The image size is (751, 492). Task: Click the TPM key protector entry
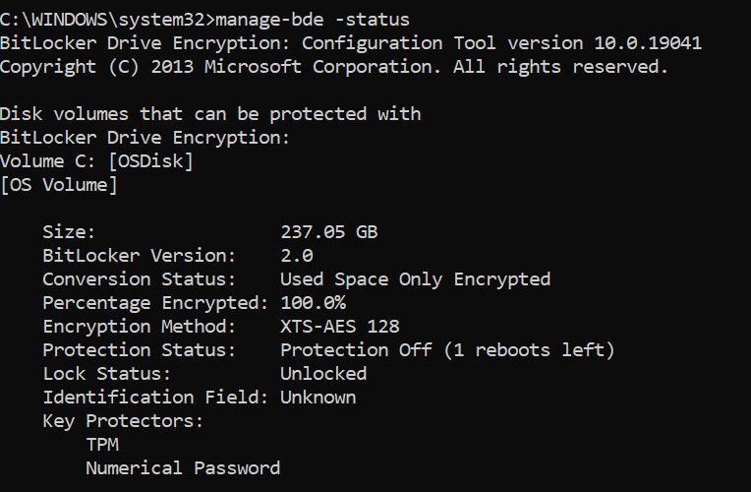point(102,445)
